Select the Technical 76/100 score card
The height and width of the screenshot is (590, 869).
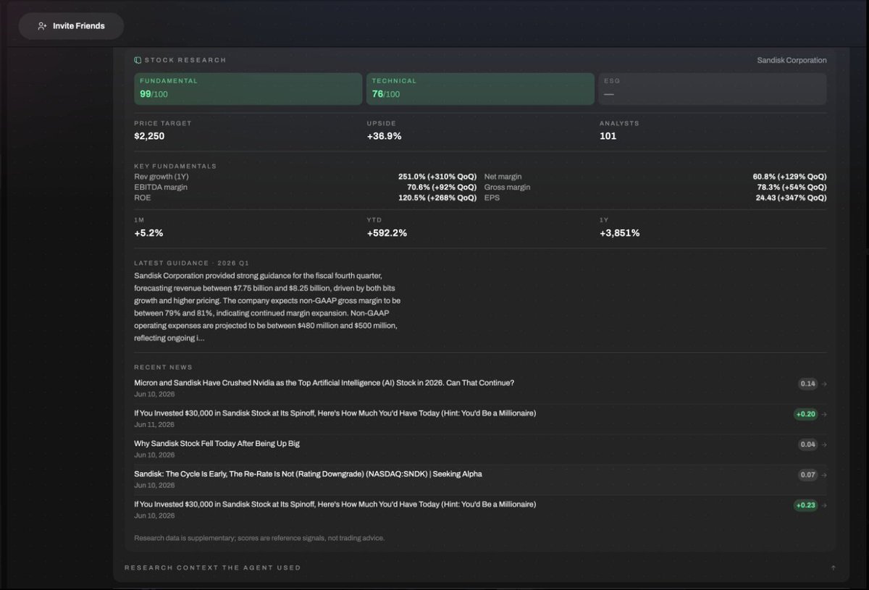tap(480, 88)
